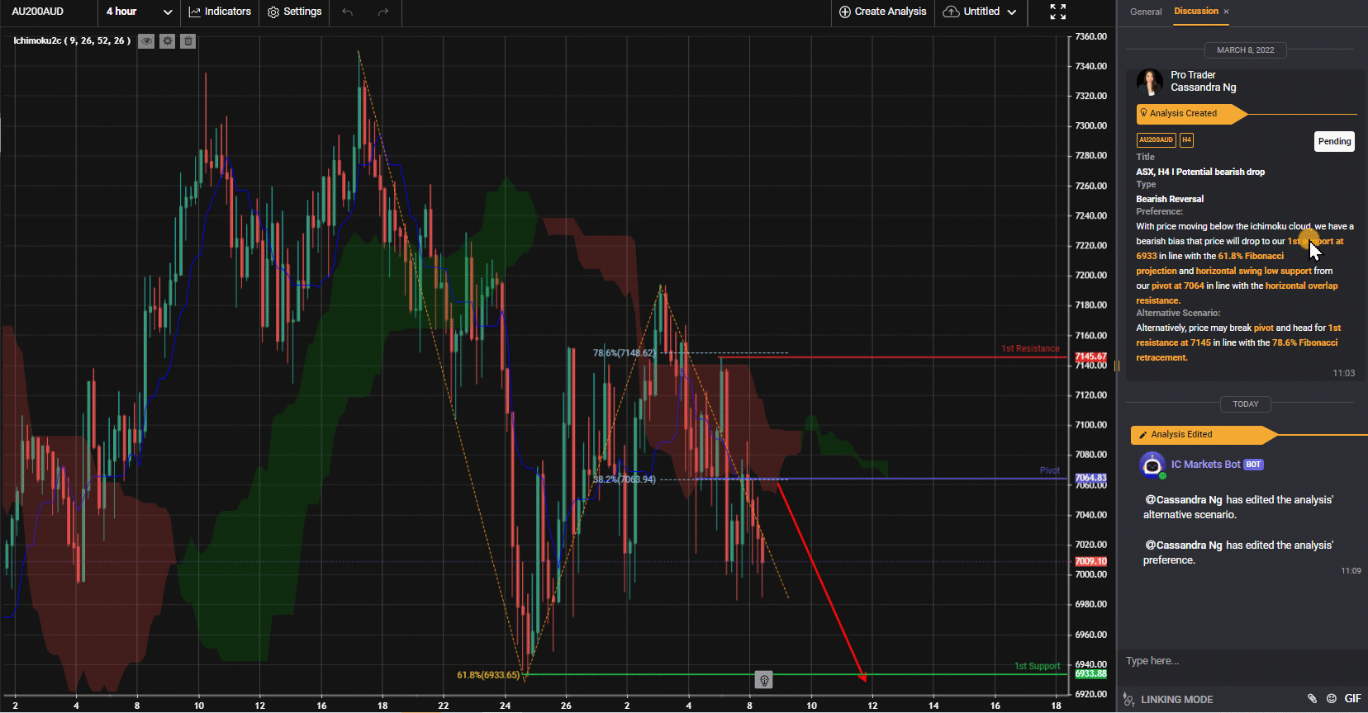The width and height of the screenshot is (1368, 713).
Task: Click the 'horizontal swing low support' link
Action: (1253, 271)
